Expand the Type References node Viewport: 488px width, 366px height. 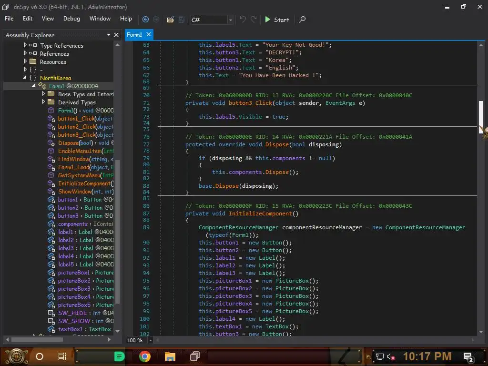[x=26, y=46]
